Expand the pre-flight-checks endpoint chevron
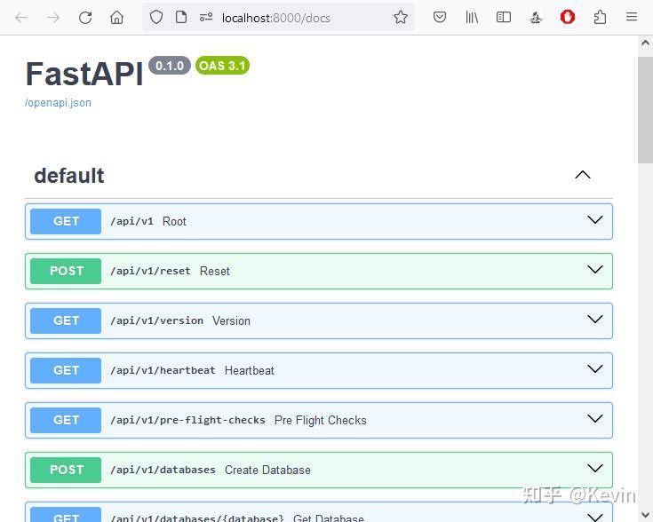The width and height of the screenshot is (653, 522). pyautogui.click(x=595, y=418)
